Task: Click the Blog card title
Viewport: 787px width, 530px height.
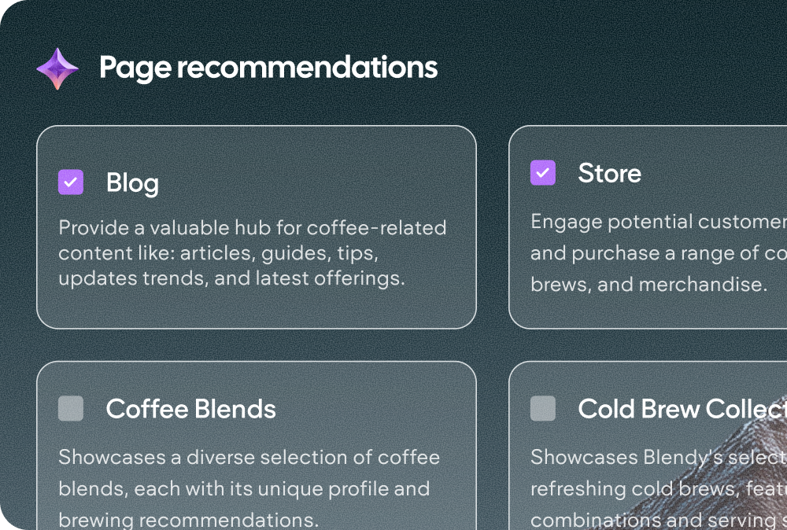Action: coord(132,183)
